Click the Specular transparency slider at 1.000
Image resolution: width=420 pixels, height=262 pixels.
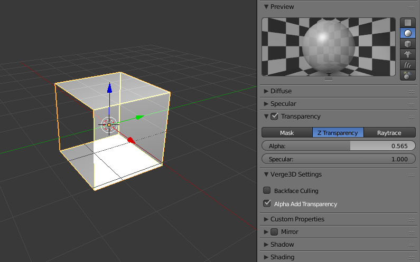[339, 159]
